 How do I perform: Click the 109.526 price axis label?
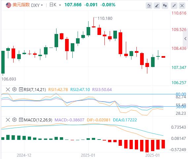coord(179,29)
